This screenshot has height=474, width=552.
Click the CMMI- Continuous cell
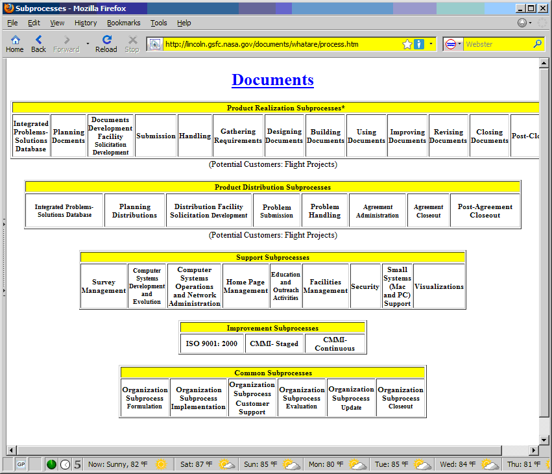pyautogui.click(x=335, y=343)
